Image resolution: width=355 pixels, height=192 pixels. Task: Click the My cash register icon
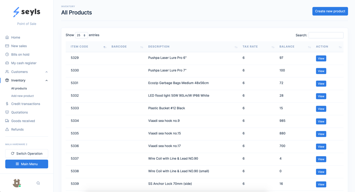(x=7, y=63)
